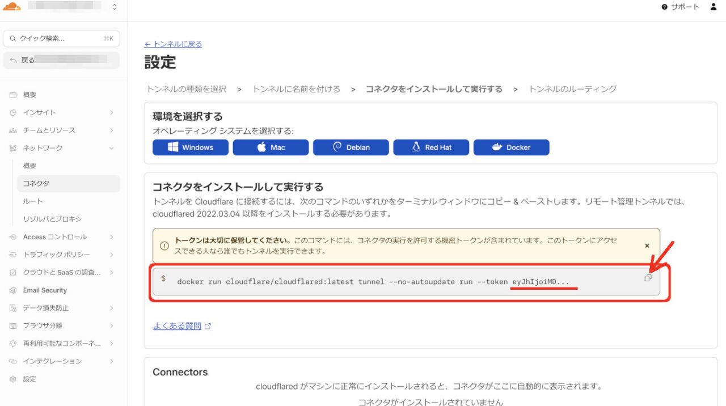This screenshot has height=406, width=726.
Task: Click the データ損失防止 icon
Action: point(13,308)
